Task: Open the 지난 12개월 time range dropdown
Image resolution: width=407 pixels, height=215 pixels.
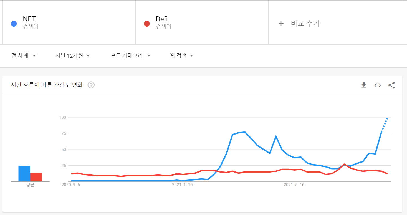Action: 73,55
